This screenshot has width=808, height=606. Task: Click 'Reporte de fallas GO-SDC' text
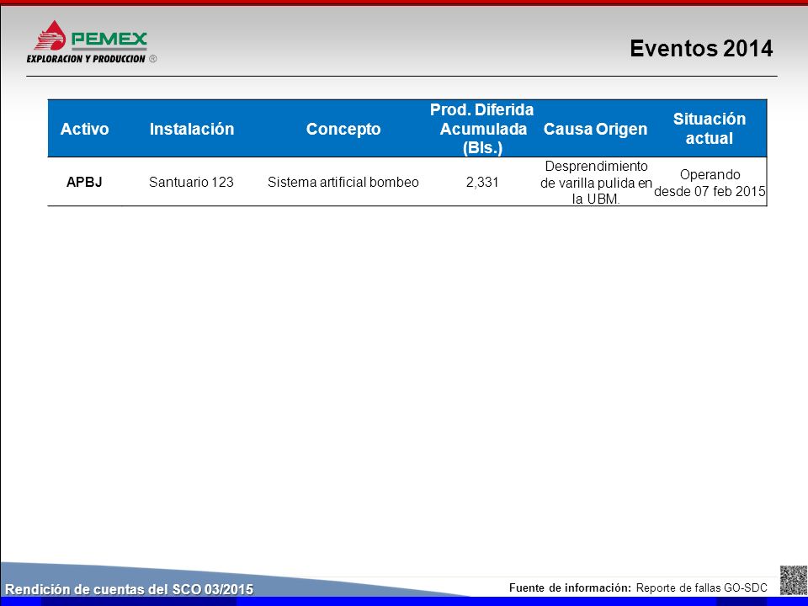click(x=701, y=588)
